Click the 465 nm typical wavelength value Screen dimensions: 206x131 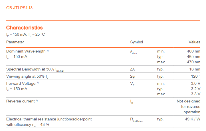[x=193, y=57]
